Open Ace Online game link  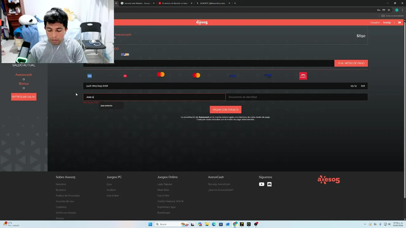(x=113, y=196)
